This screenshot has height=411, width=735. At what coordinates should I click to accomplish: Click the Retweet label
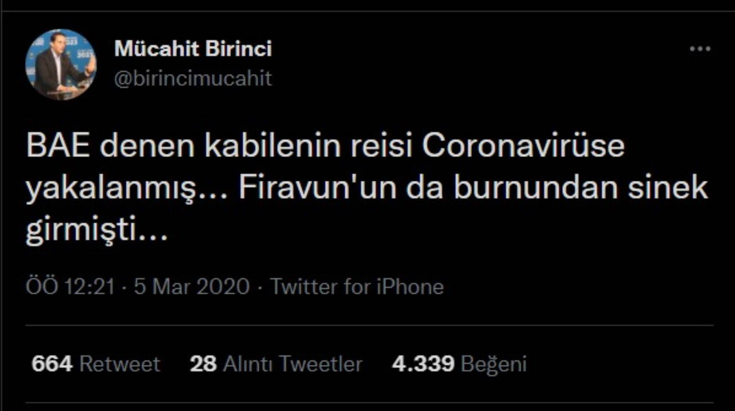[x=119, y=364]
